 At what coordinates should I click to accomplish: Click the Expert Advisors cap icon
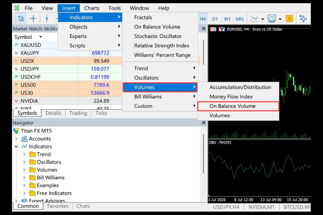tap(24, 201)
